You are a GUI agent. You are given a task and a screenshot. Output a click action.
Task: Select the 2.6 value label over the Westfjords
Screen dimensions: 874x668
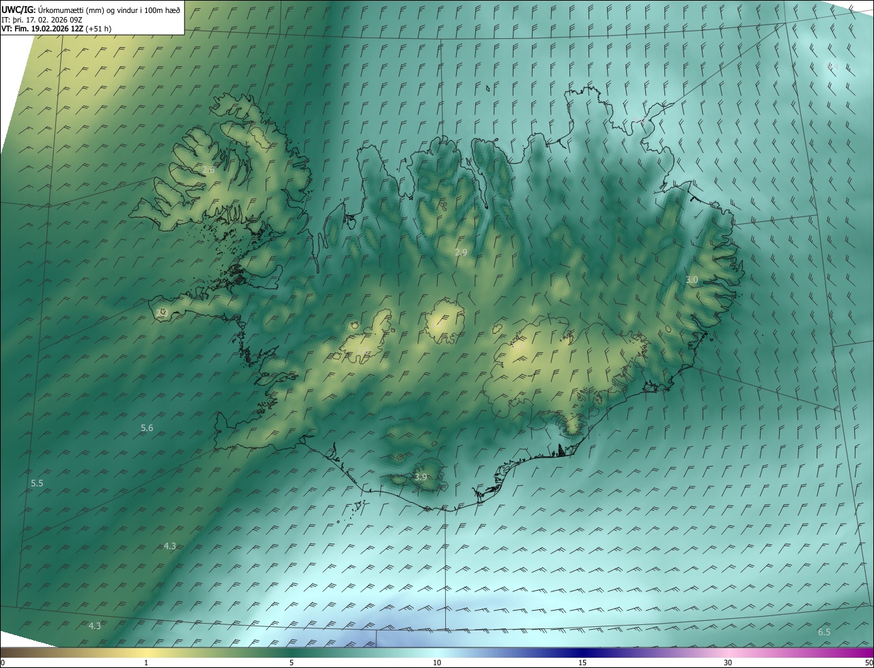click(x=208, y=170)
